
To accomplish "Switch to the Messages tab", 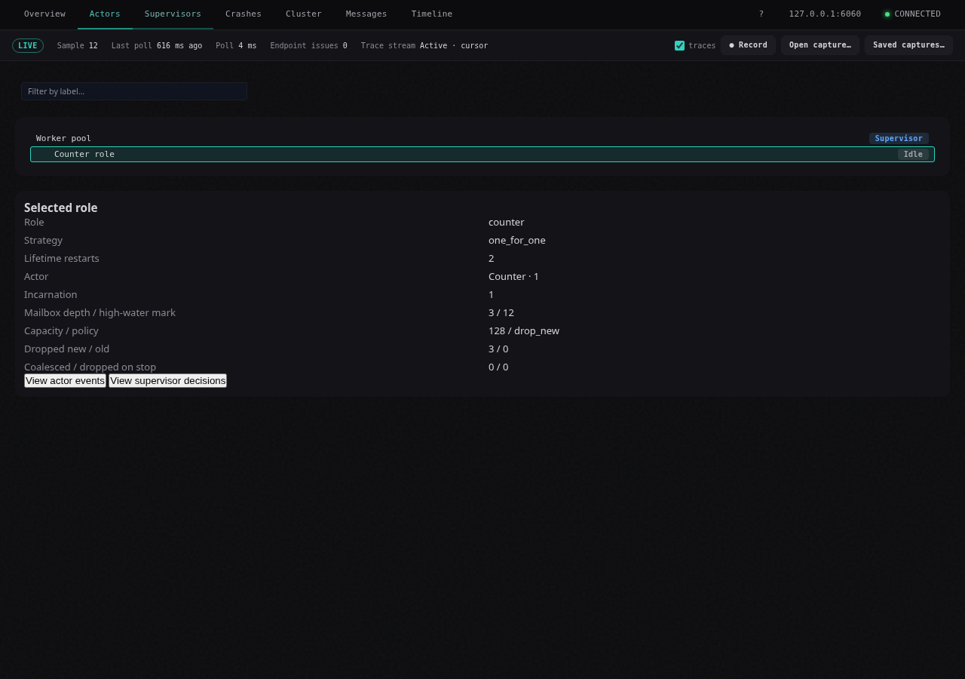I will (x=366, y=14).
